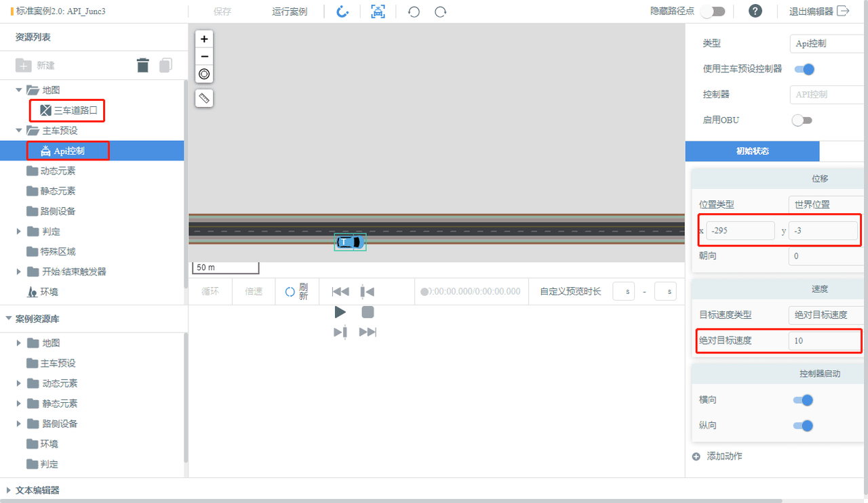Click the 绝对目标速度 input field
This screenshot has width=868, height=503.
click(825, 341)
